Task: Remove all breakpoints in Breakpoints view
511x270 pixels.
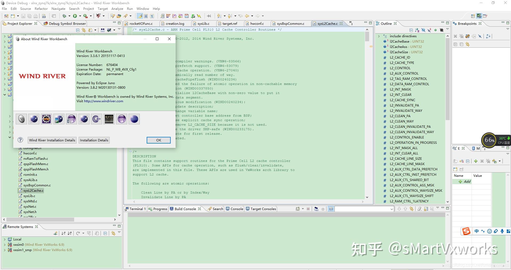Action: [x=461, y=36]
